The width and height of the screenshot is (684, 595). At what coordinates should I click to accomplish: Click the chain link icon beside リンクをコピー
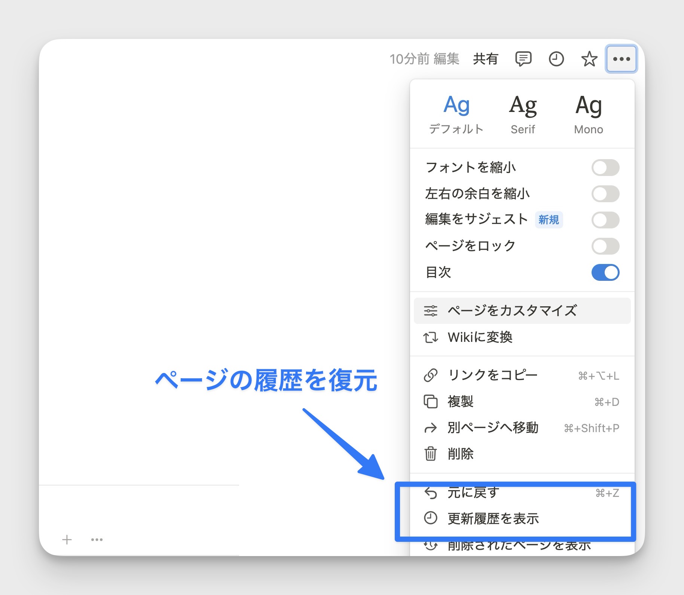click(x=430, y=375)
